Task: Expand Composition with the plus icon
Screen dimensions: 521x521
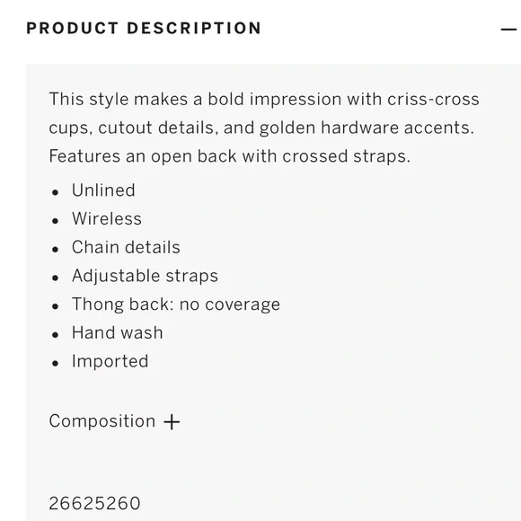Action: pos(172,422)
